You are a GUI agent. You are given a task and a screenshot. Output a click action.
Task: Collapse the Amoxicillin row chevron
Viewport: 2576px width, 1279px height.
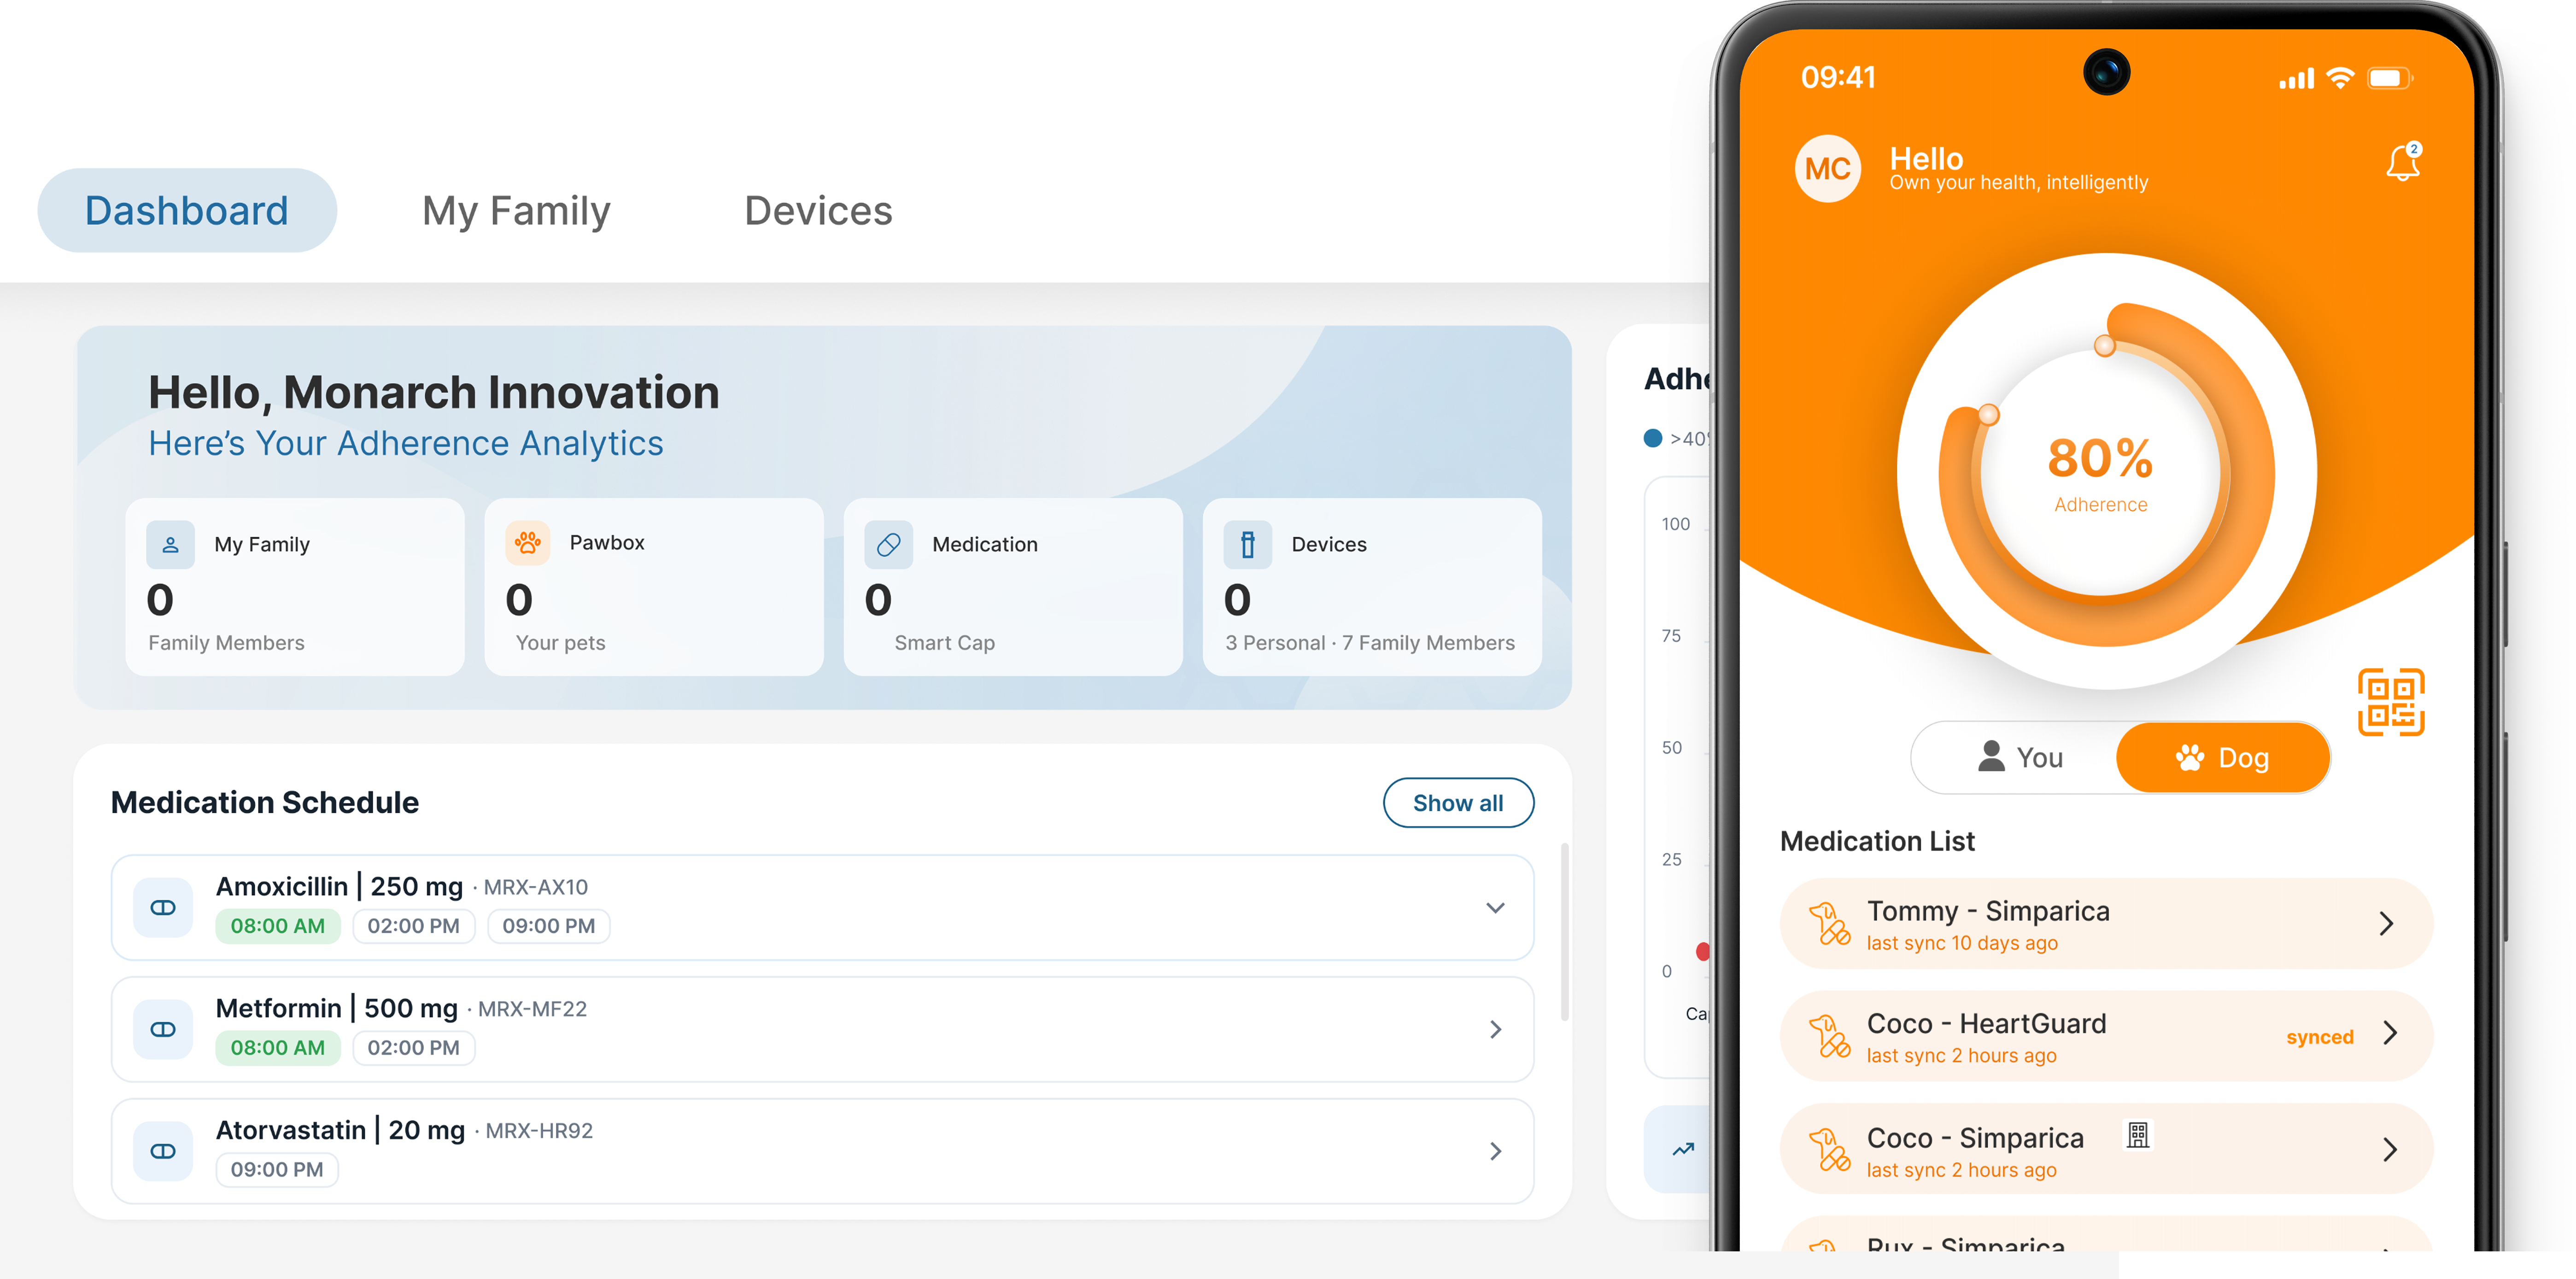(1495, 908)
